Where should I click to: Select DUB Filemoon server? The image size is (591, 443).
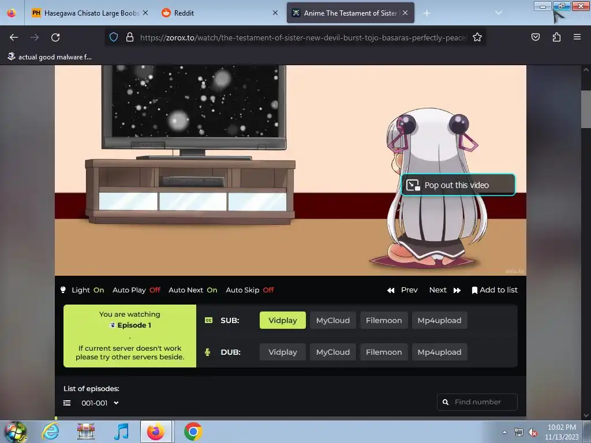click(x=384, y=352)
